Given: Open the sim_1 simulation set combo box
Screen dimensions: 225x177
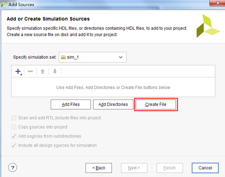Looking at the screenshot, I should 92,57.
